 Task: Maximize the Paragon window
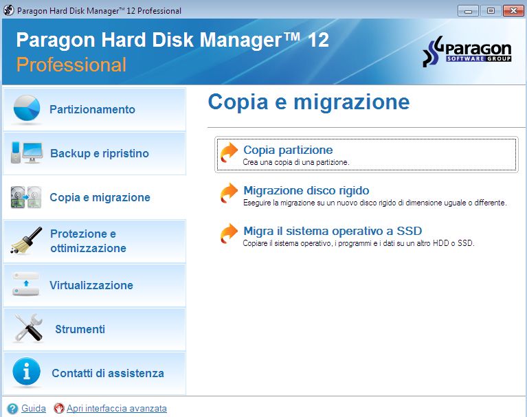point(491,11)
